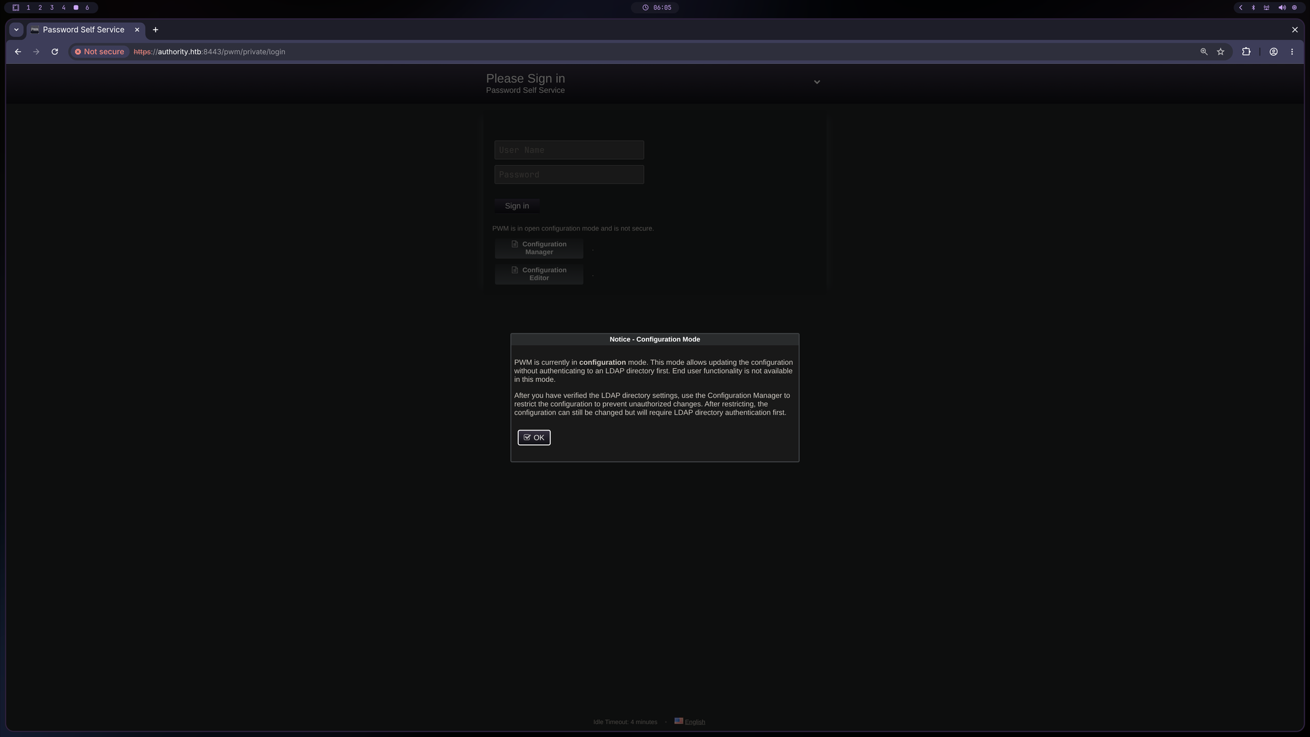Image resolution: width=1310 pixels, height=737 pixels.
Task: Click the Notice - Configuration Mode title bar
Action: [655, 339]
